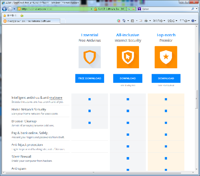
Task: Click 'Silent Firewall' feature title
Action: pos(21,156)
